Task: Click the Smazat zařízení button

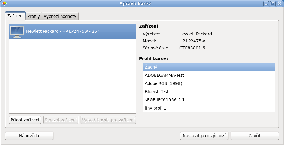Action: click(x=61, y=120)
